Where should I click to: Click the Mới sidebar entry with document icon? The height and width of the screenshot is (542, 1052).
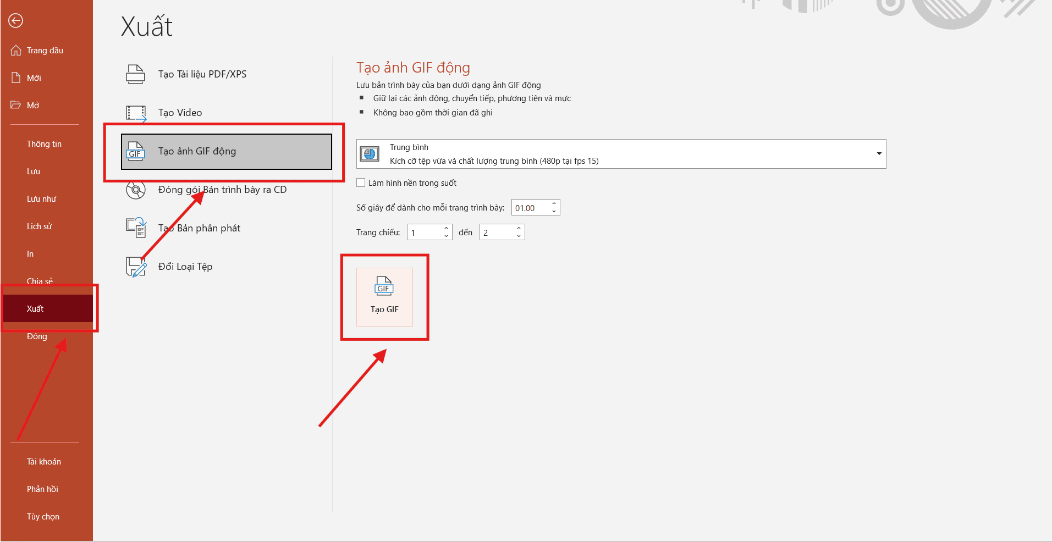(x=16, y=77)
